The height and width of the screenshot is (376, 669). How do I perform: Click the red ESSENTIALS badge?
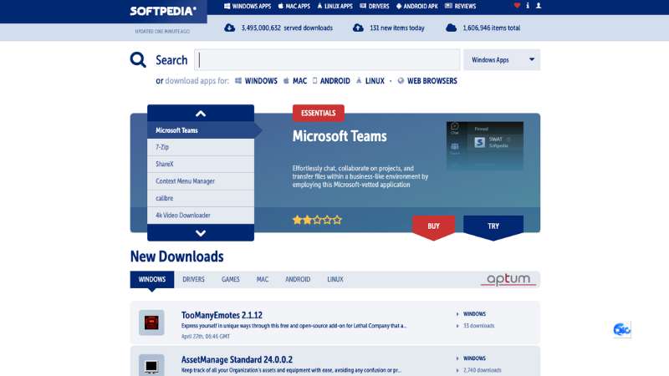pos(319,113)
